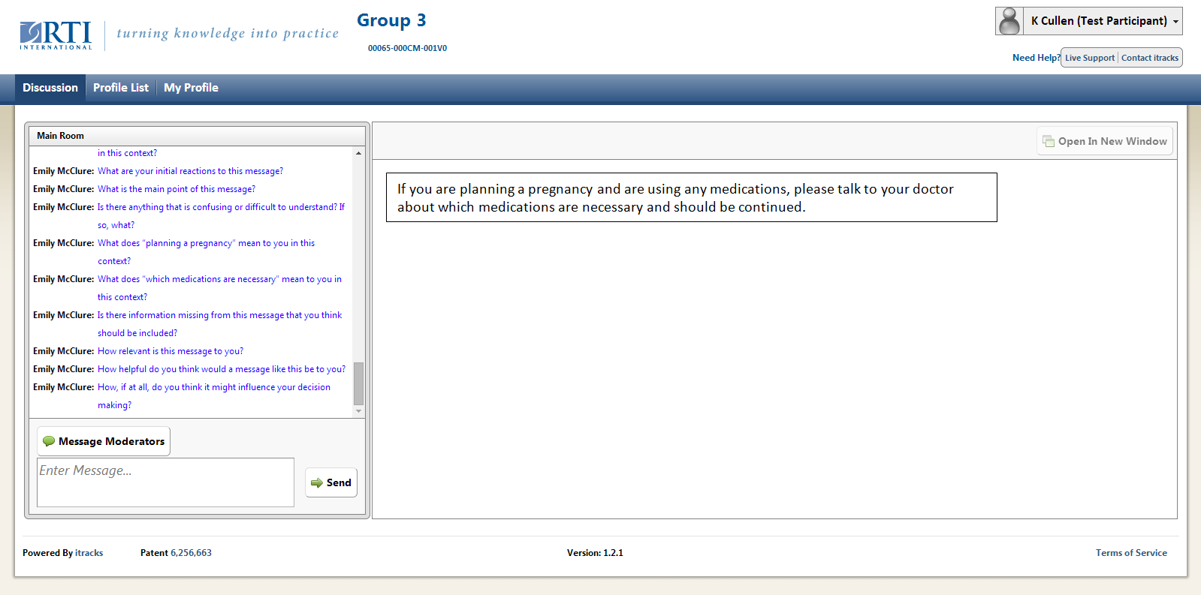Click K Cullen (Test Participant) name

coord(1099,21)
